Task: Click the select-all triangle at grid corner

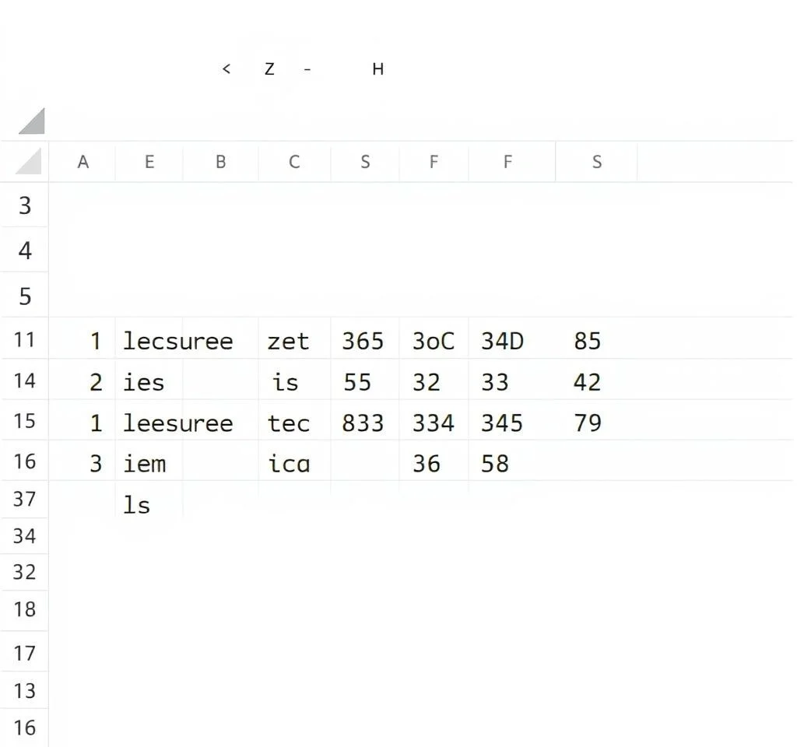Action: point(29,162)
